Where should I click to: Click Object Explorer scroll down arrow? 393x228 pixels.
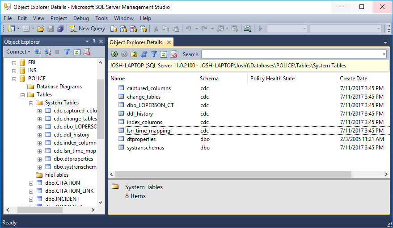coord(100,203)
